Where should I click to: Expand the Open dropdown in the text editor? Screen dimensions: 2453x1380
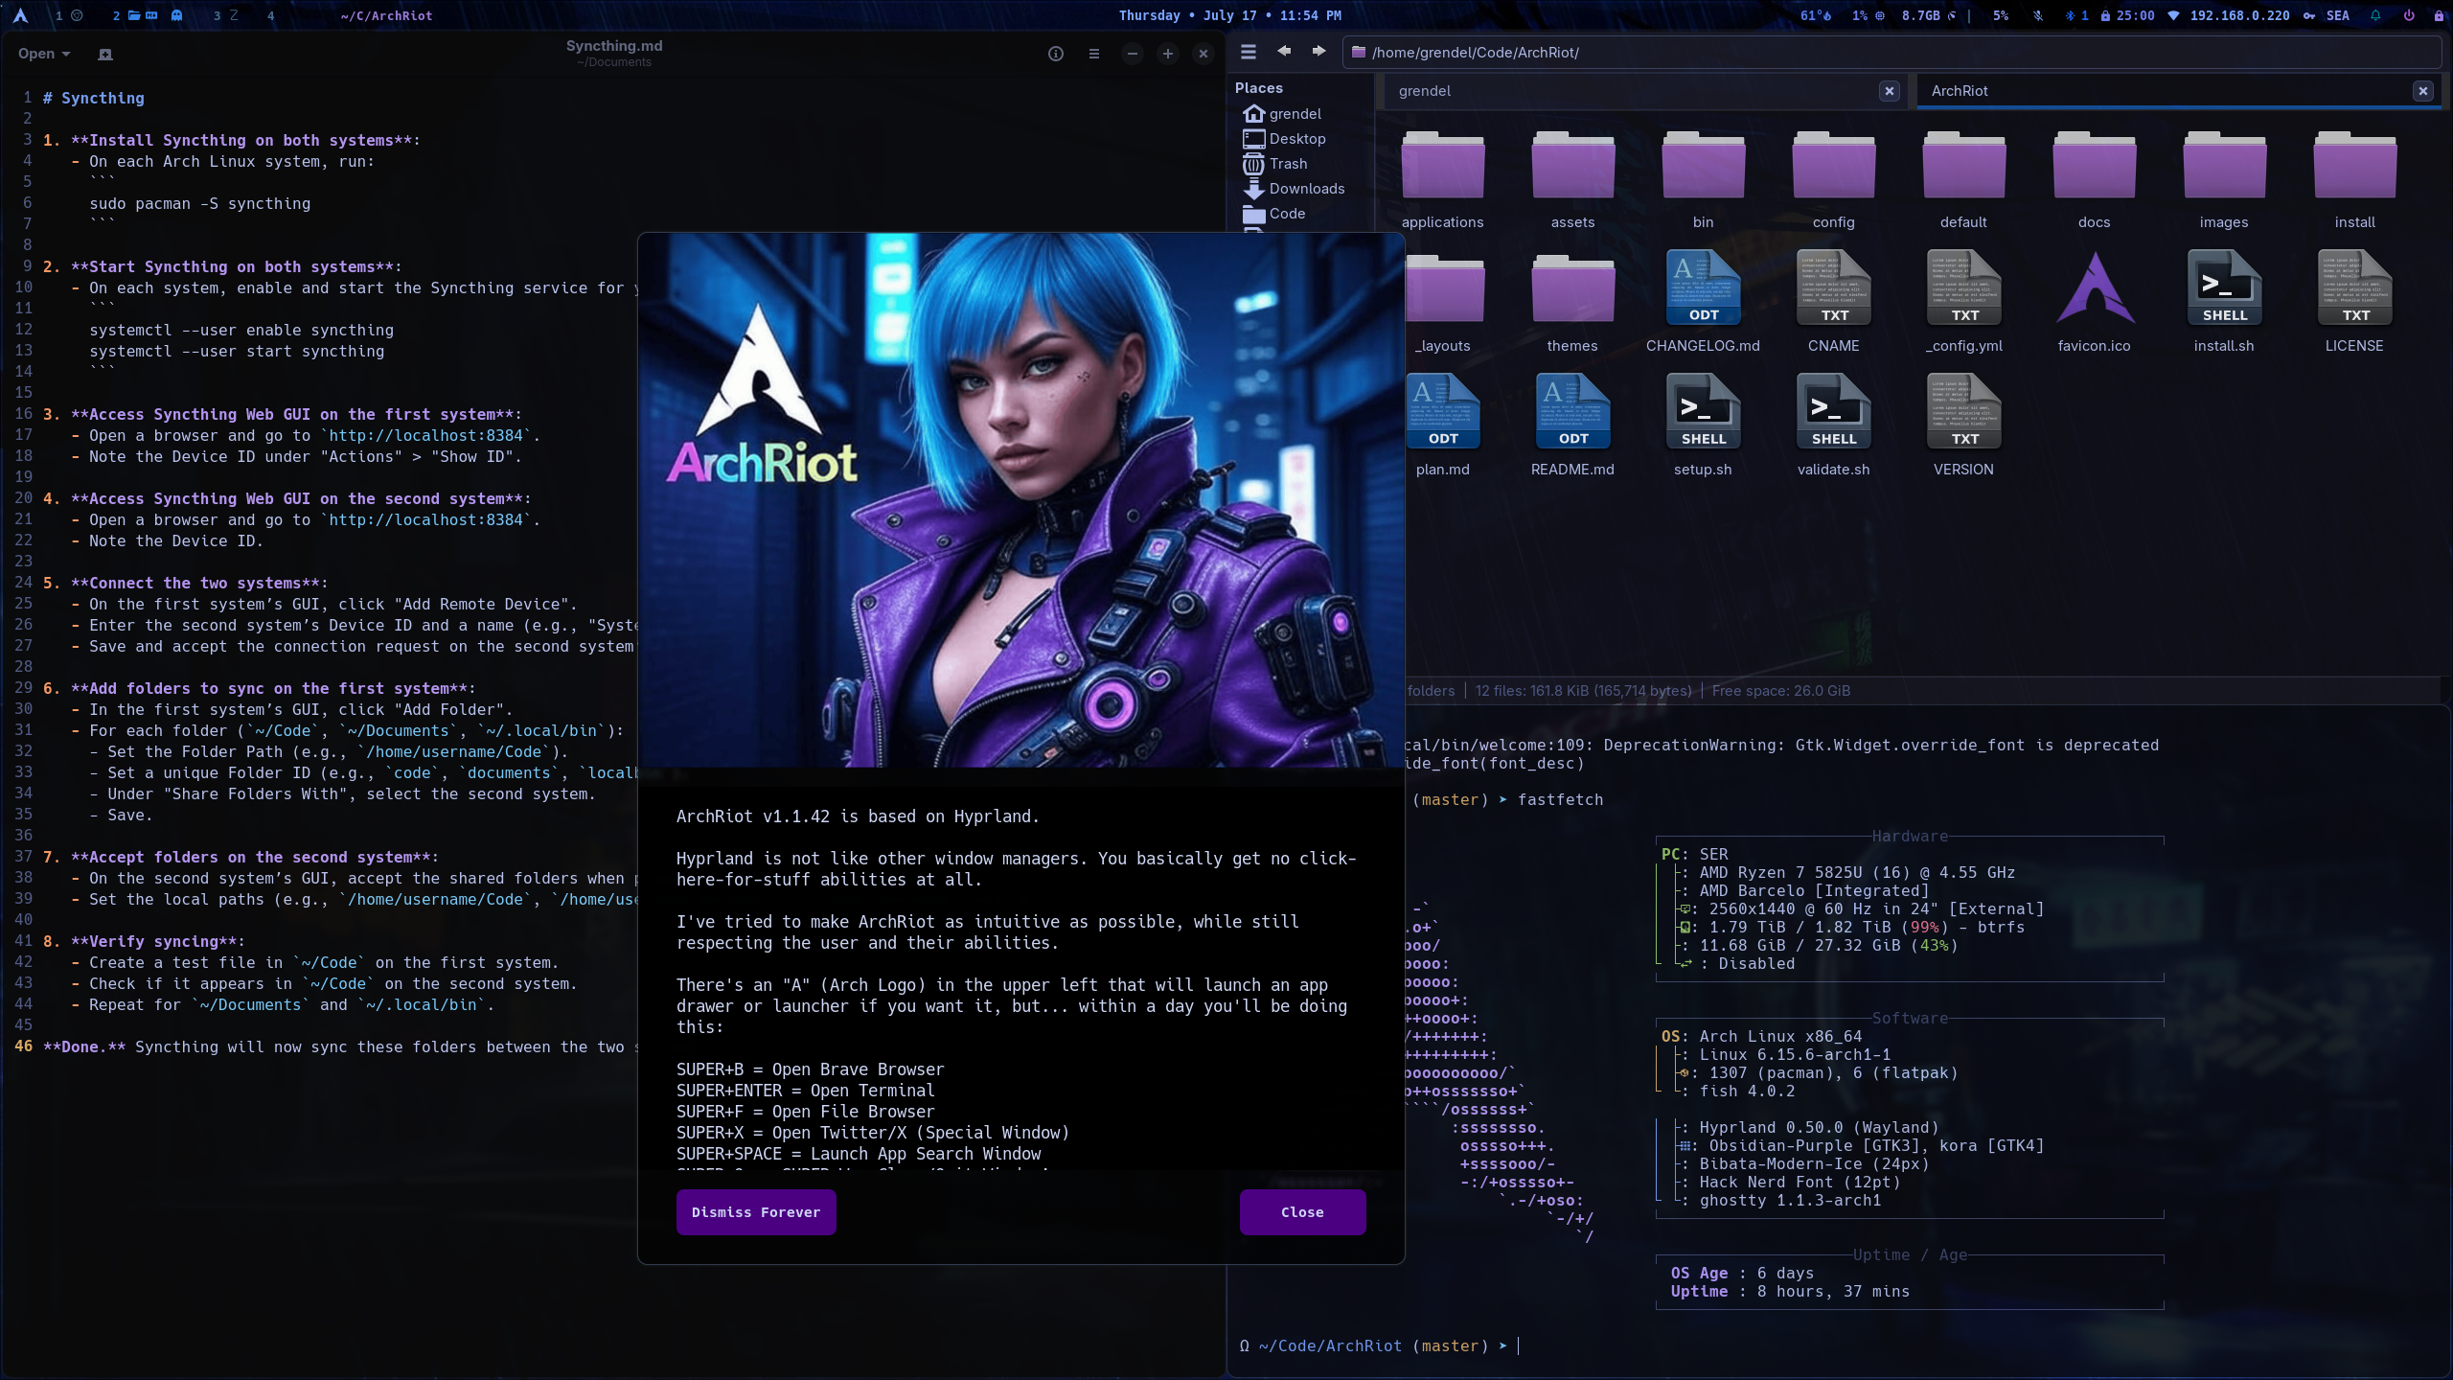point(44,54)
